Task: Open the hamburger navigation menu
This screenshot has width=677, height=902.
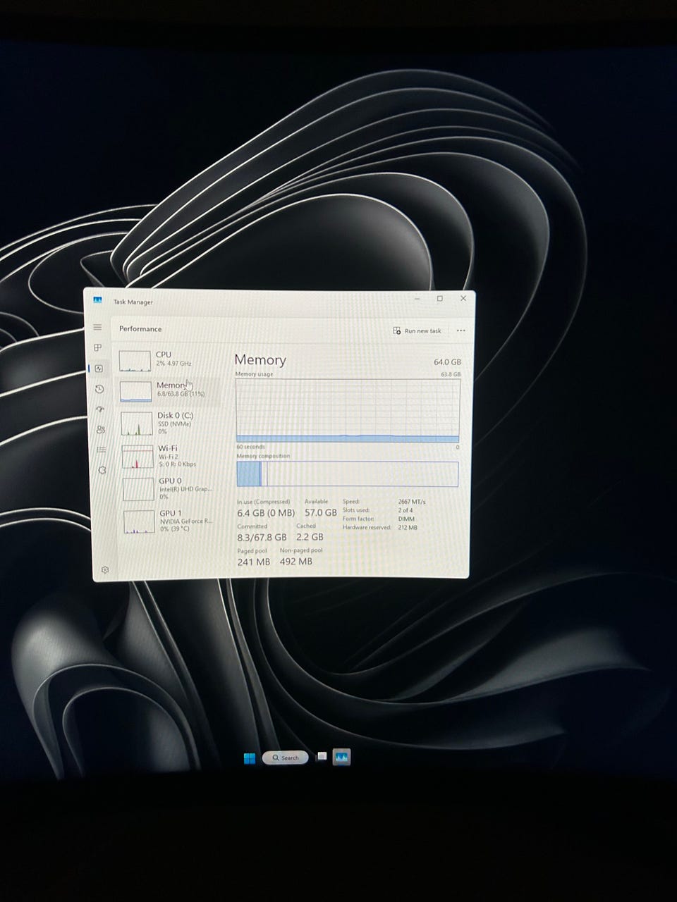Action: 97,328
